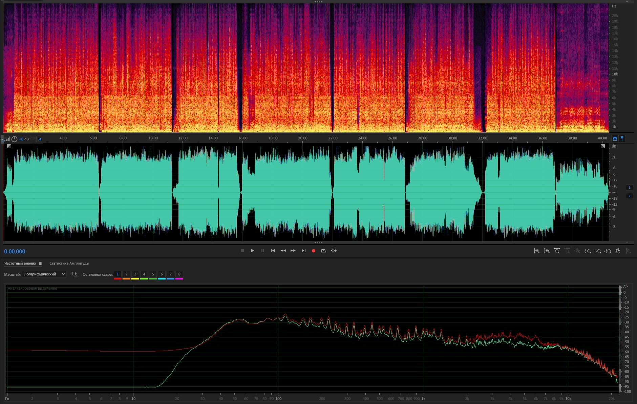Toggle channel 1 enable button
Screen dimensions: 637x404
coord(629,187)
